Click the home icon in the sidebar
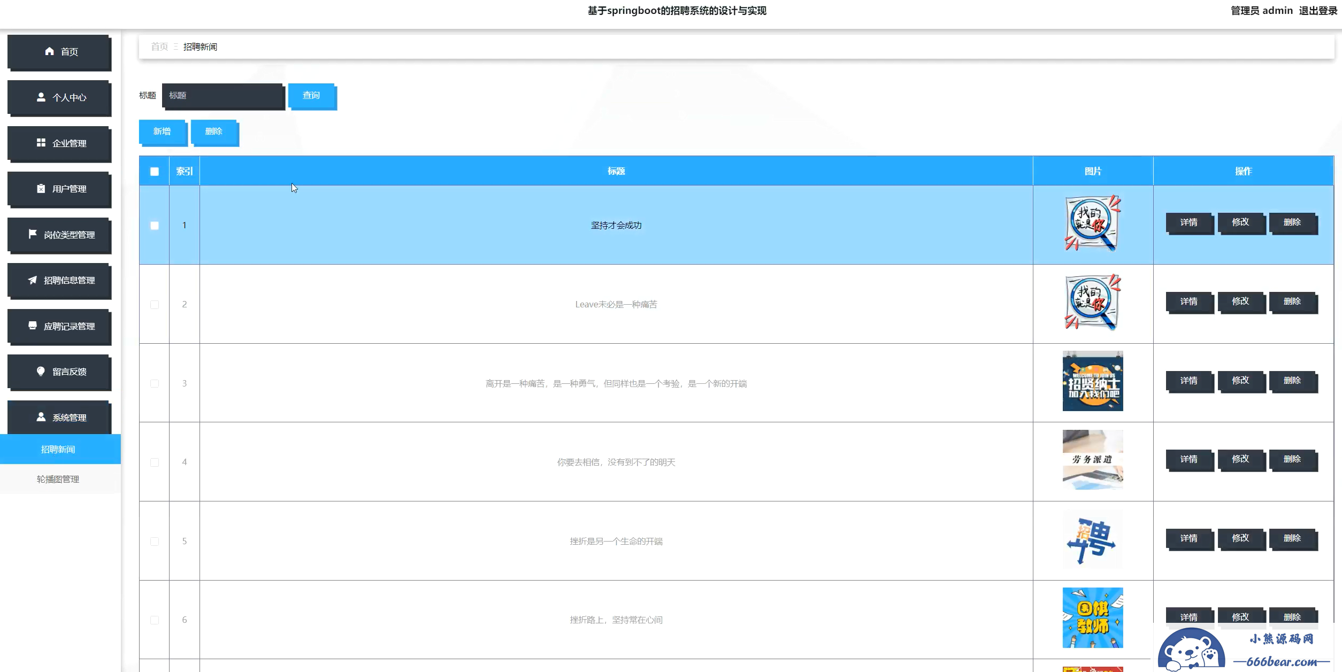Image resolution: width=1342 pixels, height=672 pixels. [x=49, y=51]
